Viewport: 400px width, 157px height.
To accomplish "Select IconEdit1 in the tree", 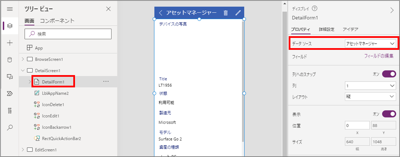I will click(50, 116).
